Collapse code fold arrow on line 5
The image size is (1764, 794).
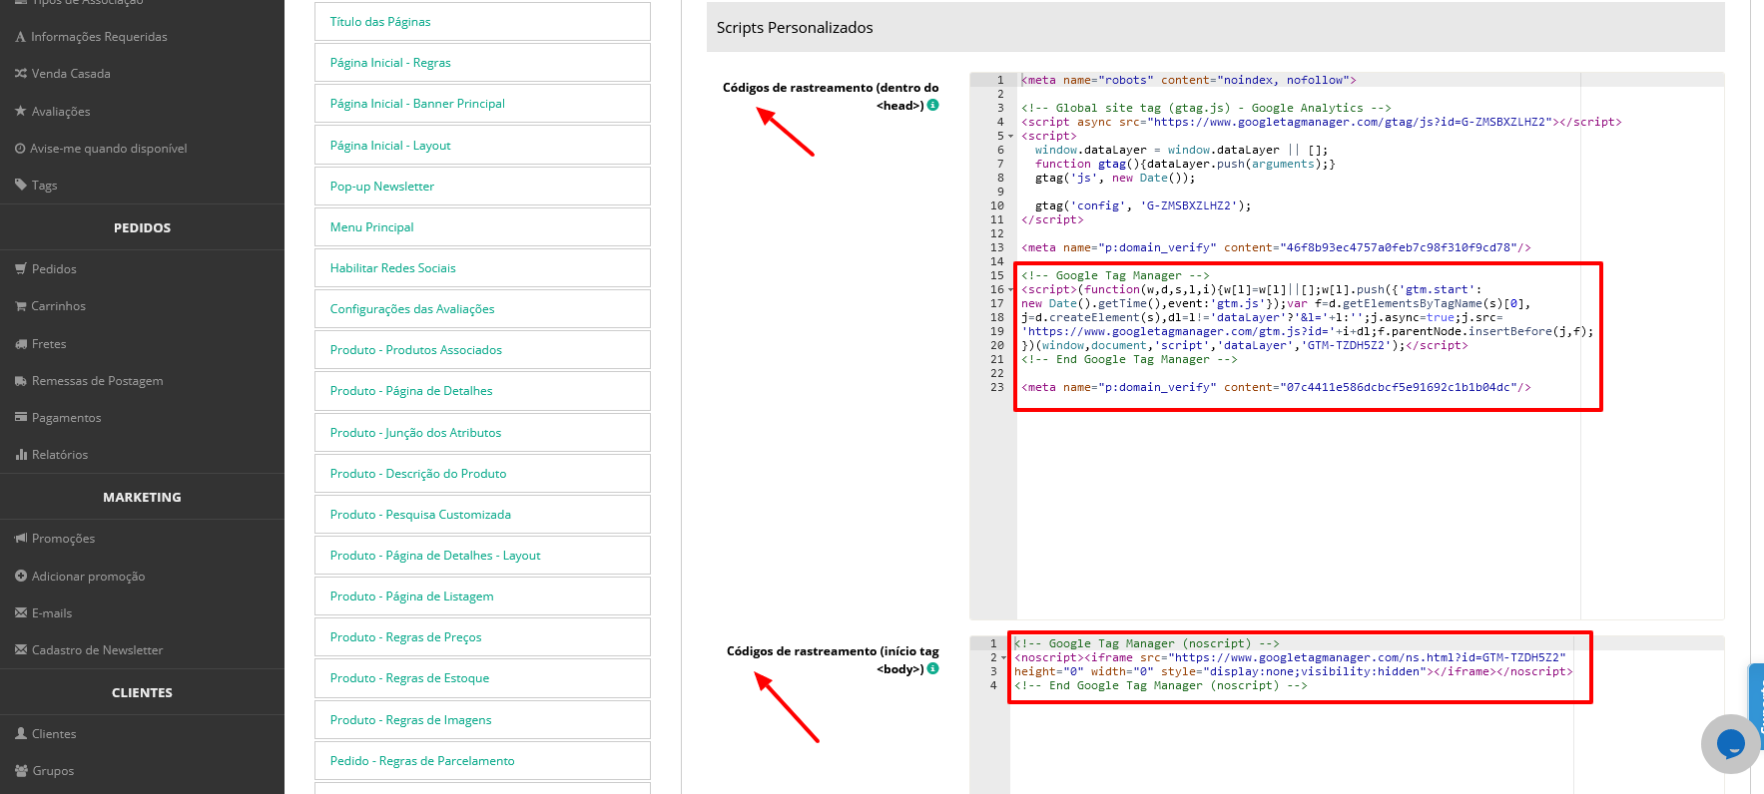(x=1010, y=137)
